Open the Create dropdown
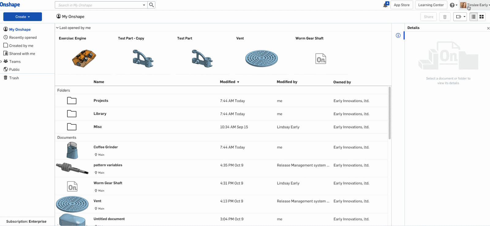 (22, 17)
